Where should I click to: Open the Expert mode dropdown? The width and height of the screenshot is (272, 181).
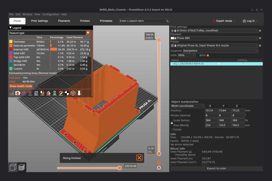[224, 21]
